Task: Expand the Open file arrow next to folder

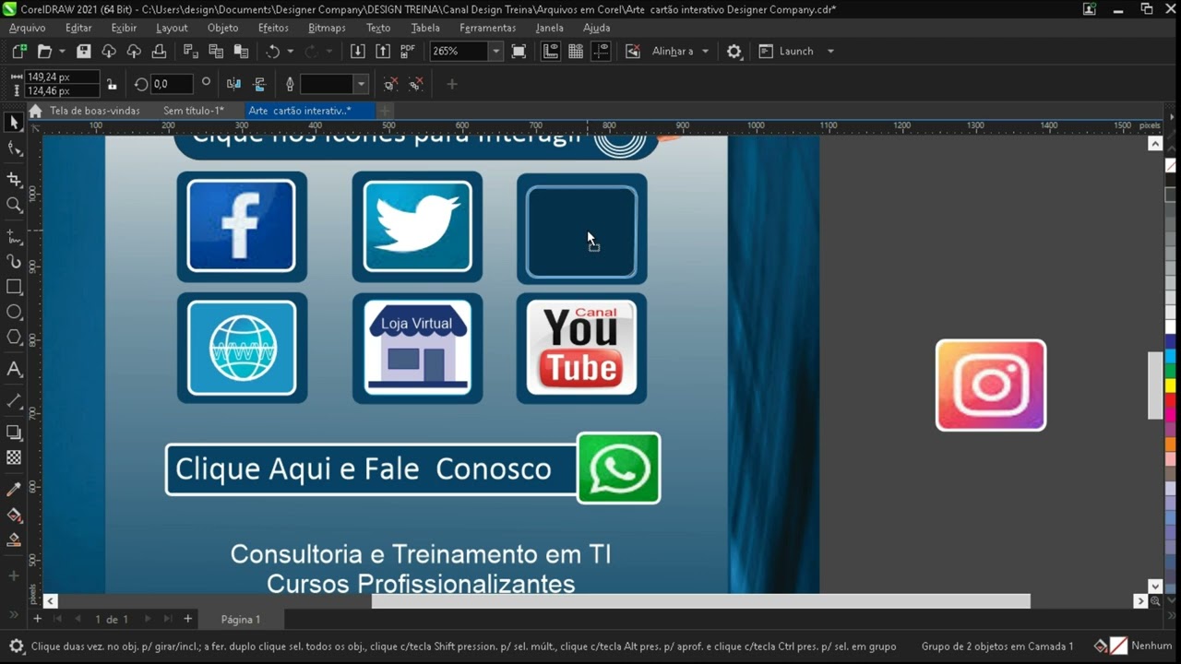Action: (x=61, y=52)
